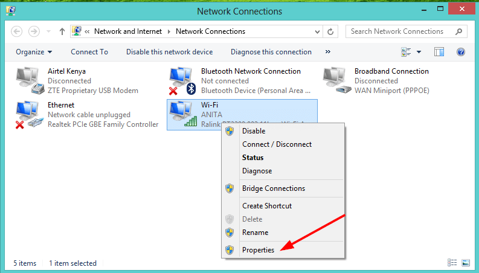Click the Back navigation arrow
This screenshot has height=273, width=479.
(x=16, y=31)
